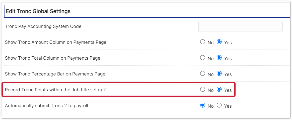Click the word Yes beside Record Tronc Points
This screenshot has width=292, height=120.
[228, 90]
